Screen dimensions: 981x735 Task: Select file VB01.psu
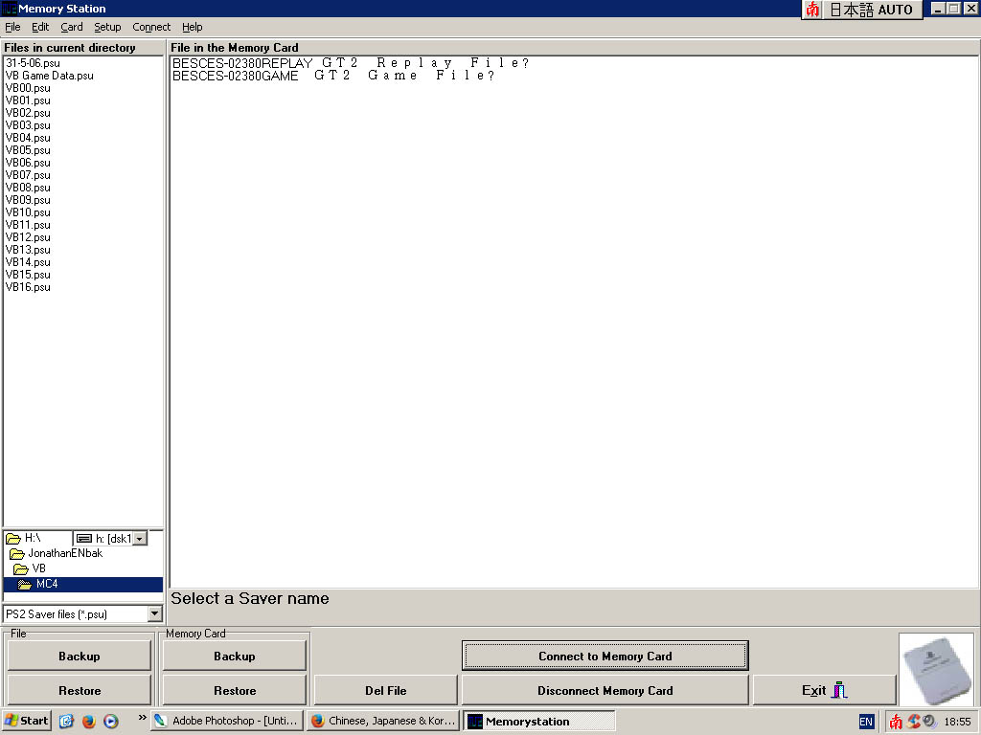(x=28, y=100)
